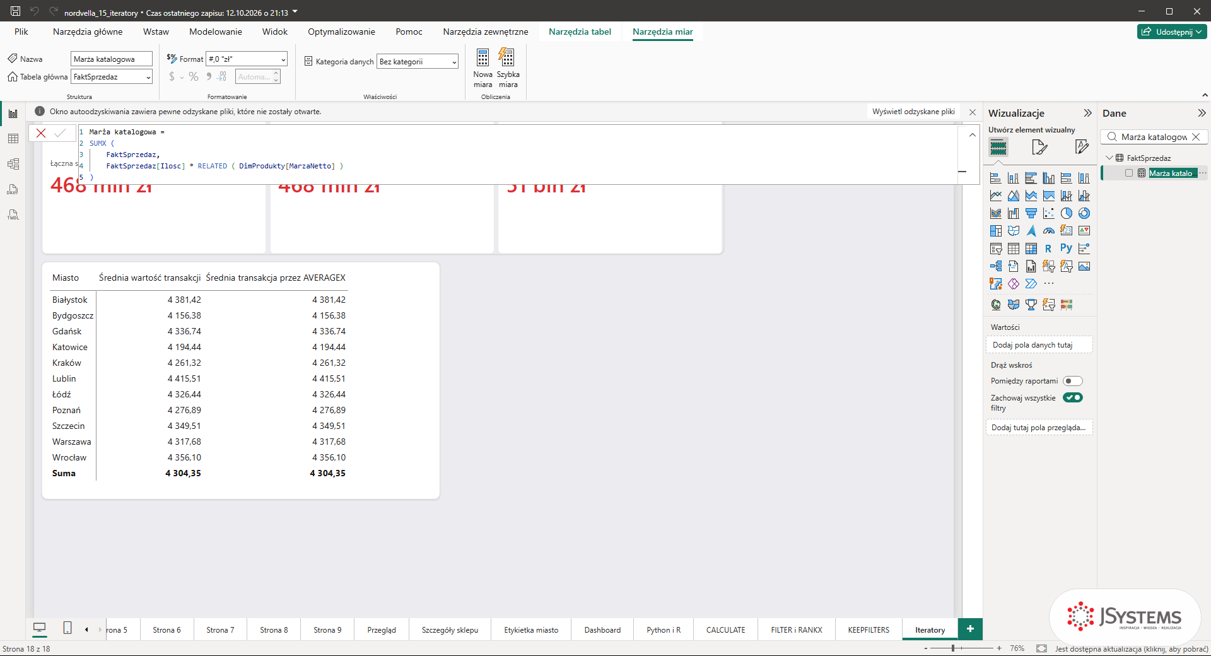This screenshot has width=1211, height=656.
Task: Open Format visual brush tab
Action: pos(1039,148)
